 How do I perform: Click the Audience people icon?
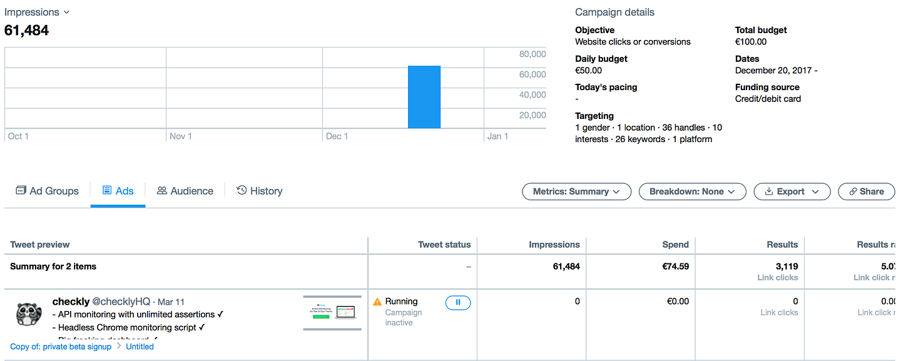(162, 190)
